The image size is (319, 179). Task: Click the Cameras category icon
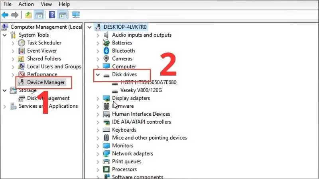pos(106,59)
